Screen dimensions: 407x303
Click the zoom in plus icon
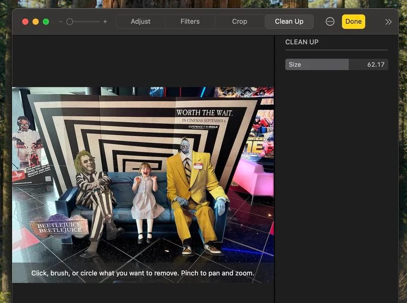[105, 21]
